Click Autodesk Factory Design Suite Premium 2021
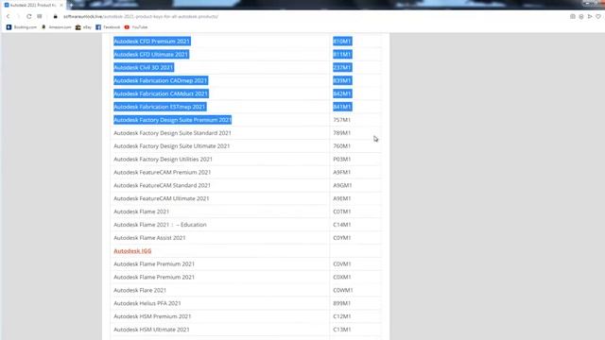The height and width of the screenshot is (340, 605). tap(172, 120)
